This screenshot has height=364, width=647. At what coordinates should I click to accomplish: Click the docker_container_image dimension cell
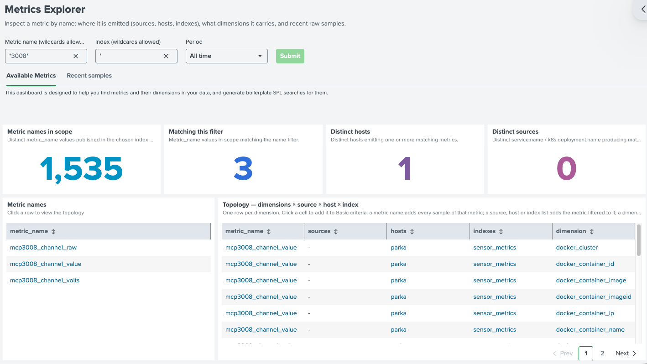pos(591,281)
